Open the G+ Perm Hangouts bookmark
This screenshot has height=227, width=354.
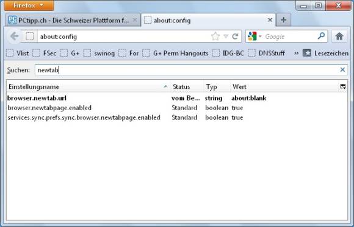click(x=175, y=54)
